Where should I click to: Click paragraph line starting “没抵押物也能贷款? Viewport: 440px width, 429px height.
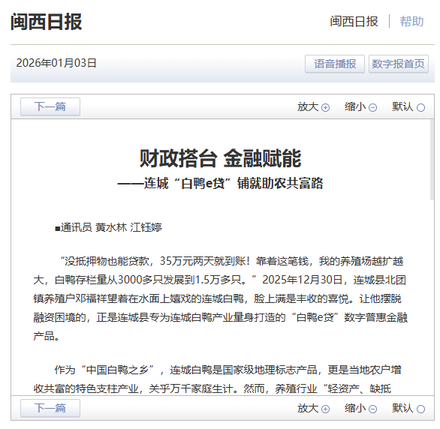pyautogui.click(x=231, y=261)
